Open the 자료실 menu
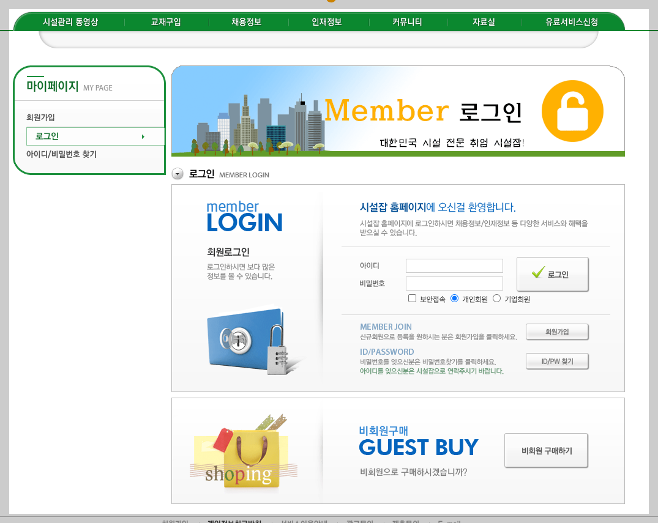The height and width of the screenshot is (523, 658). [484, 22]
